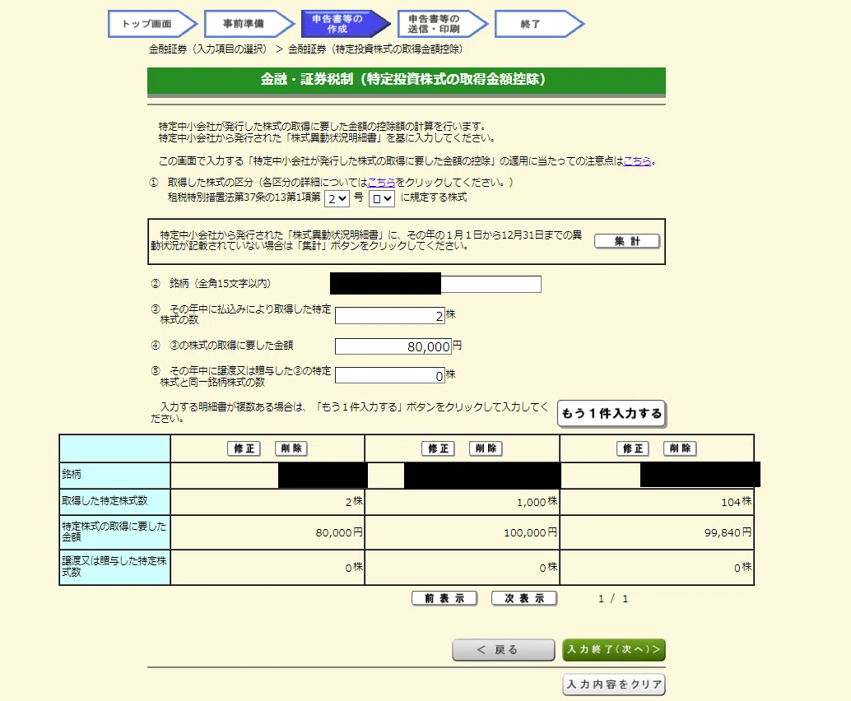Click 入力内容をクリア button
Image resolution: width=851 pixels, height=701 pixels.
coord(614,685)
